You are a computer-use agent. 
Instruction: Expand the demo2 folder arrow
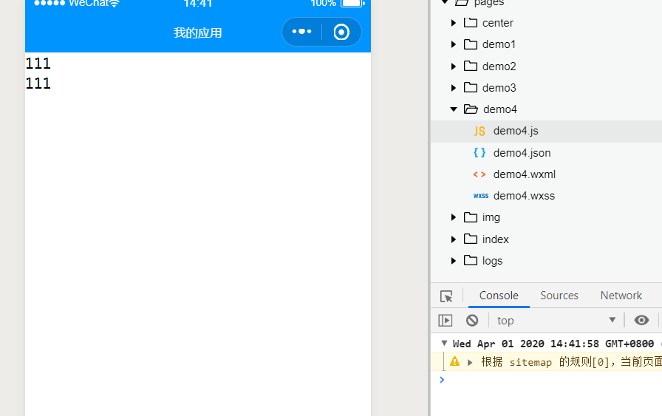[x=454, y=67]
